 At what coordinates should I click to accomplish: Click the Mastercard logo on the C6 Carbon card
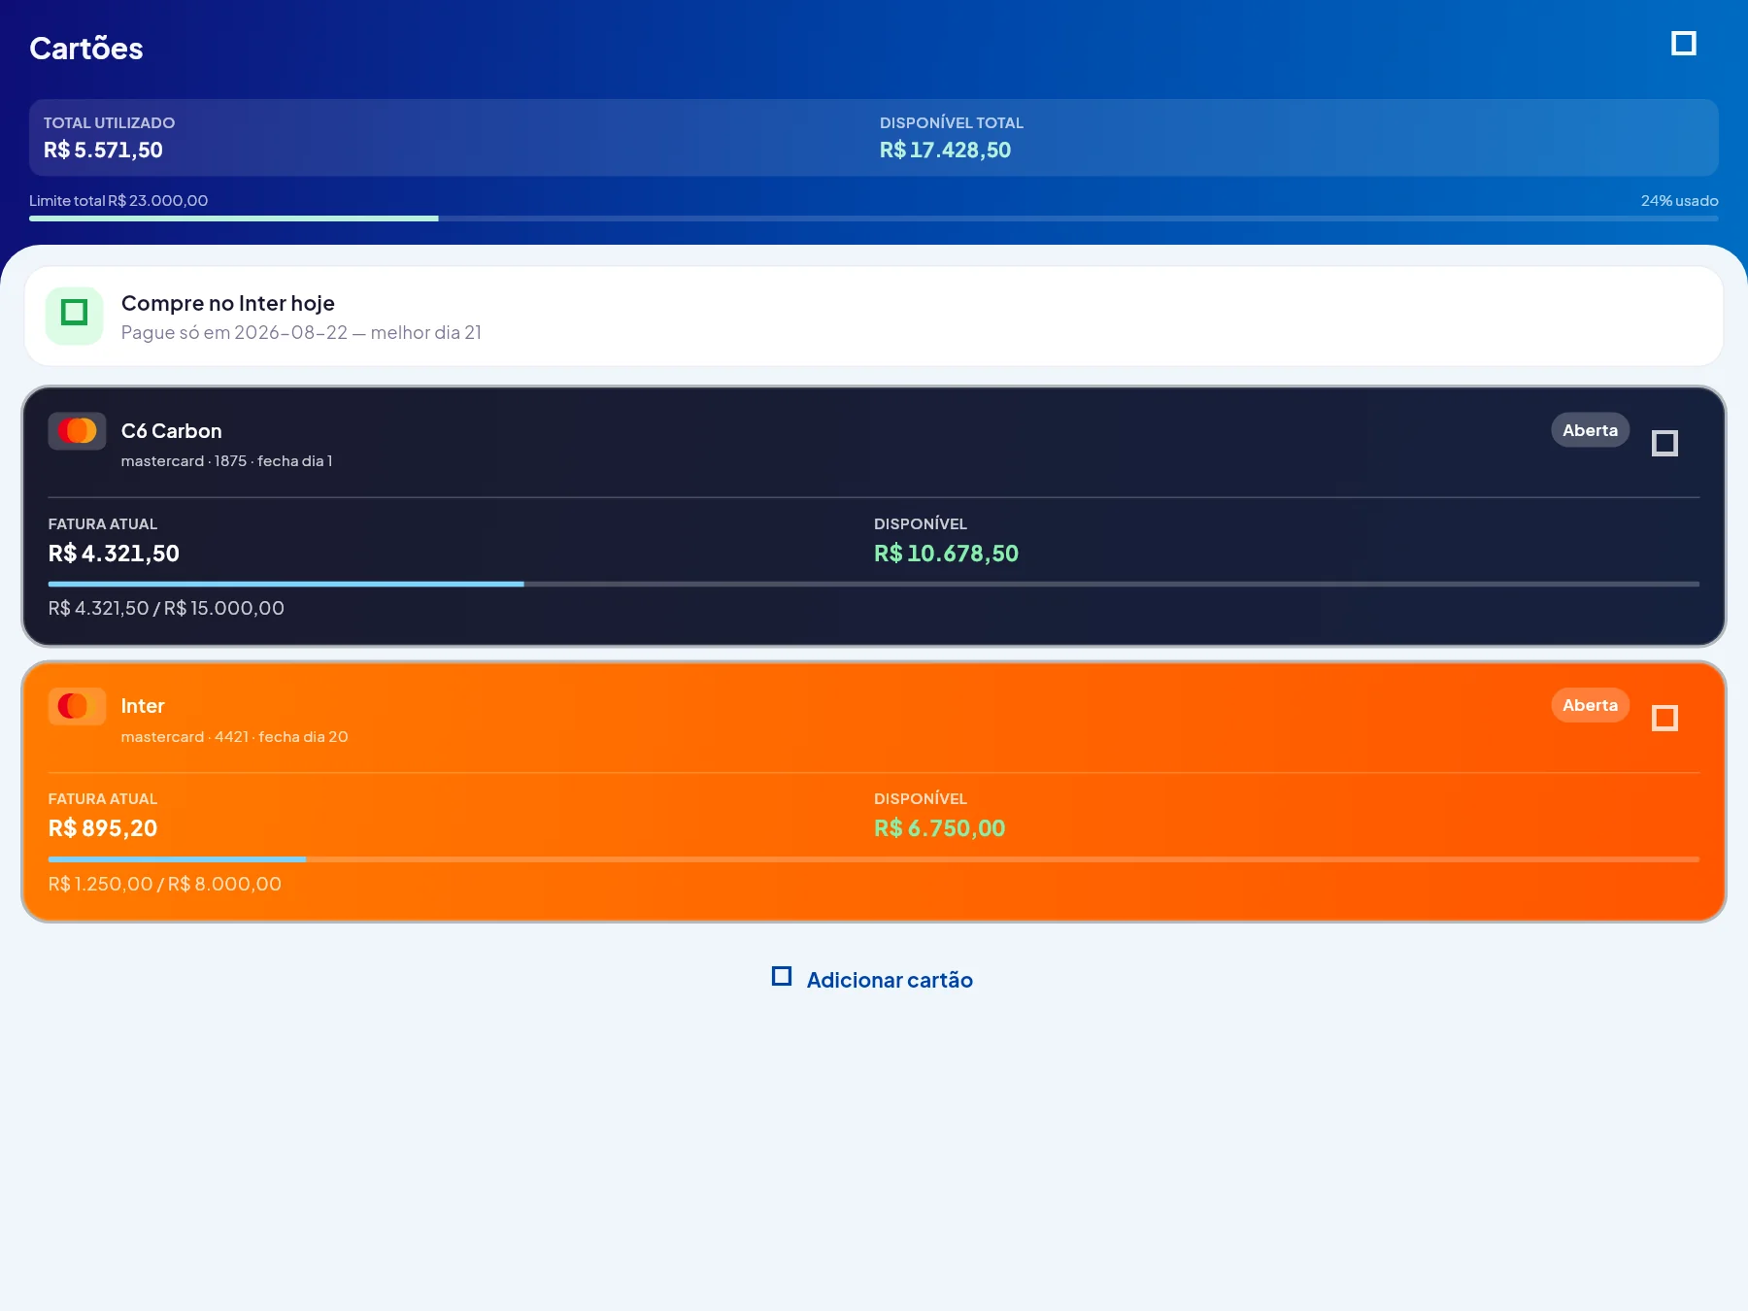(77, 431)
